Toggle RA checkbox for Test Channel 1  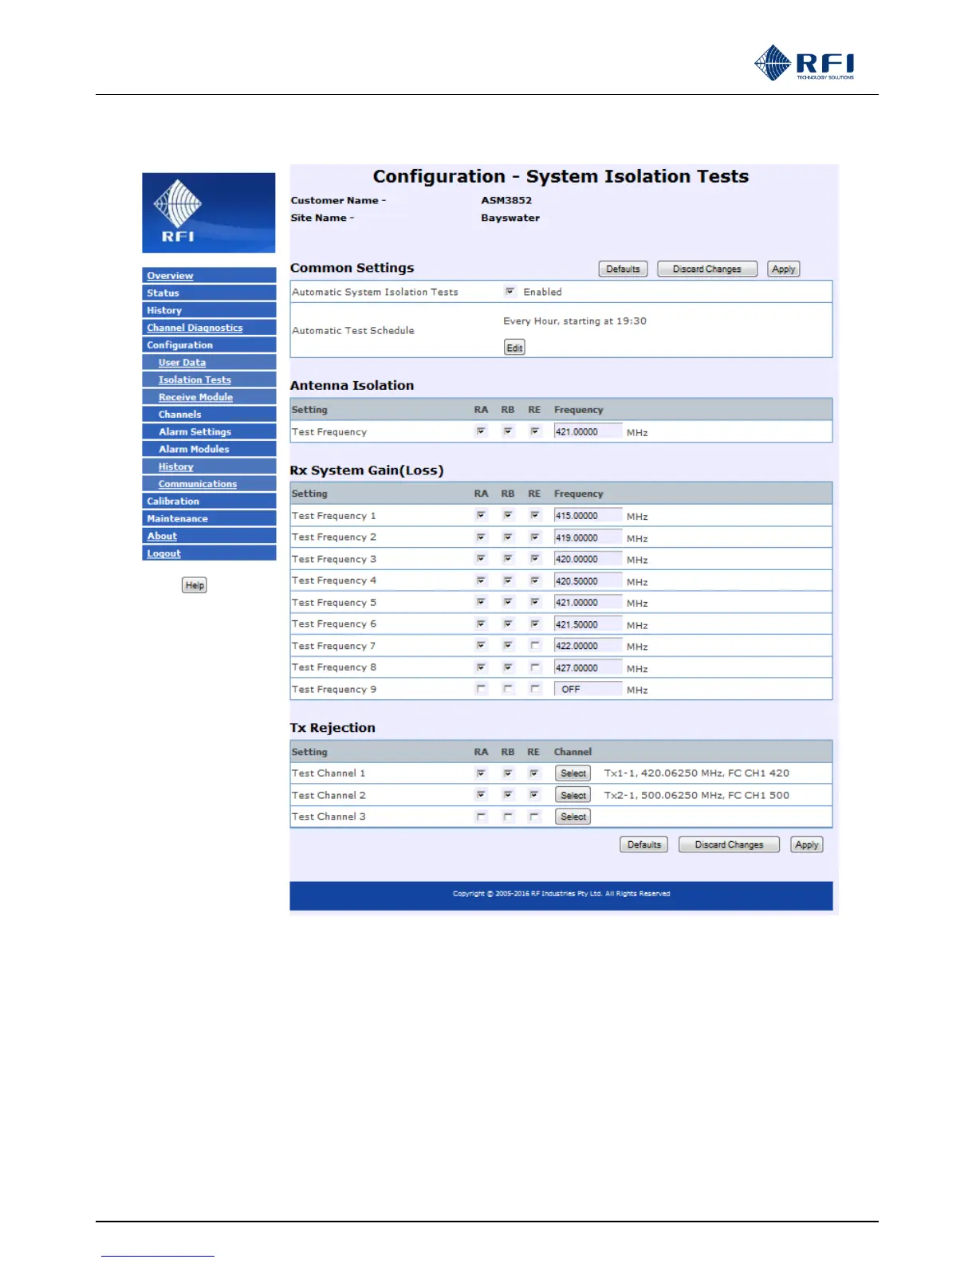pyautogui.click(x=481, y=773)
